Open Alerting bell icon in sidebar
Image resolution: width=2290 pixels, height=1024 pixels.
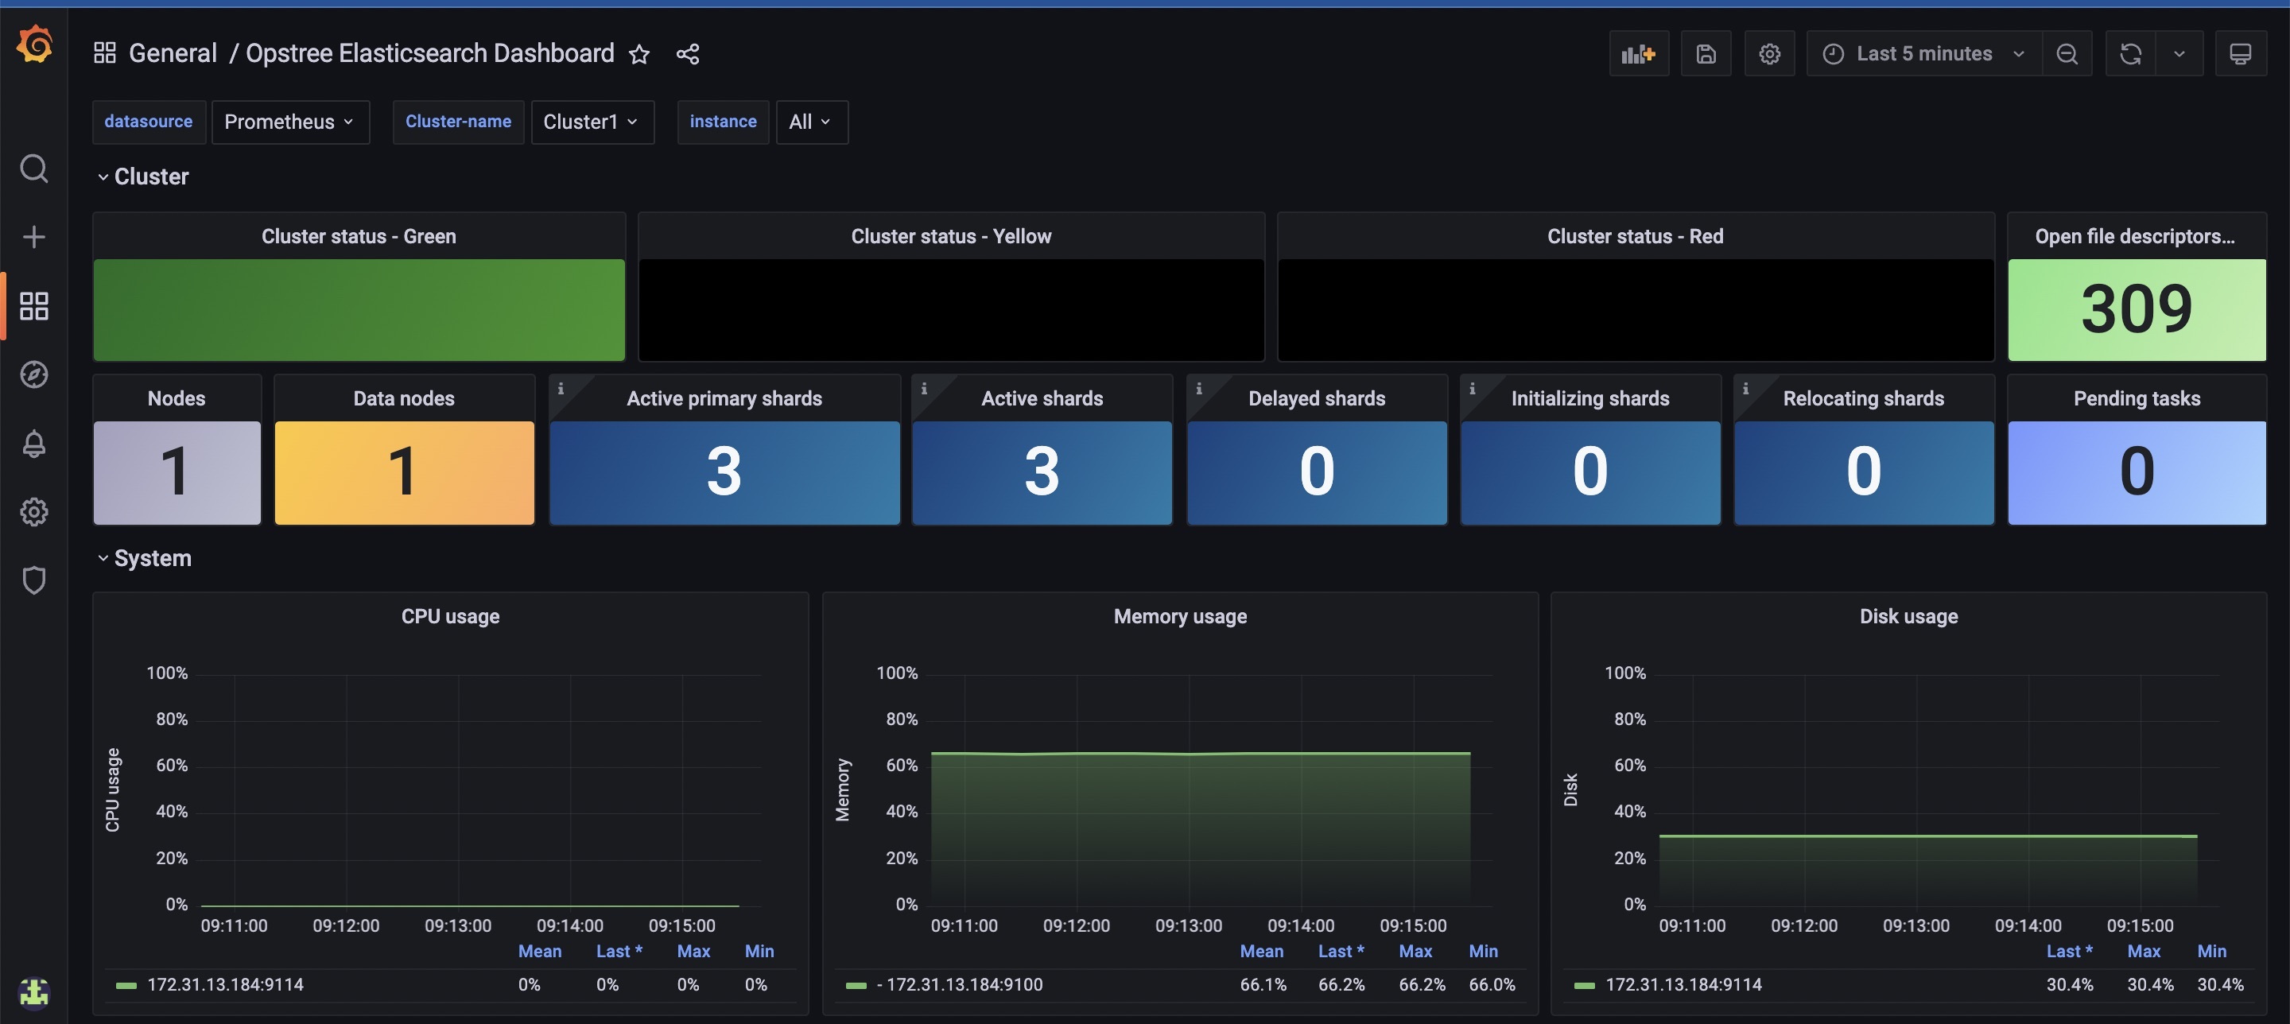tap(33, 443)
